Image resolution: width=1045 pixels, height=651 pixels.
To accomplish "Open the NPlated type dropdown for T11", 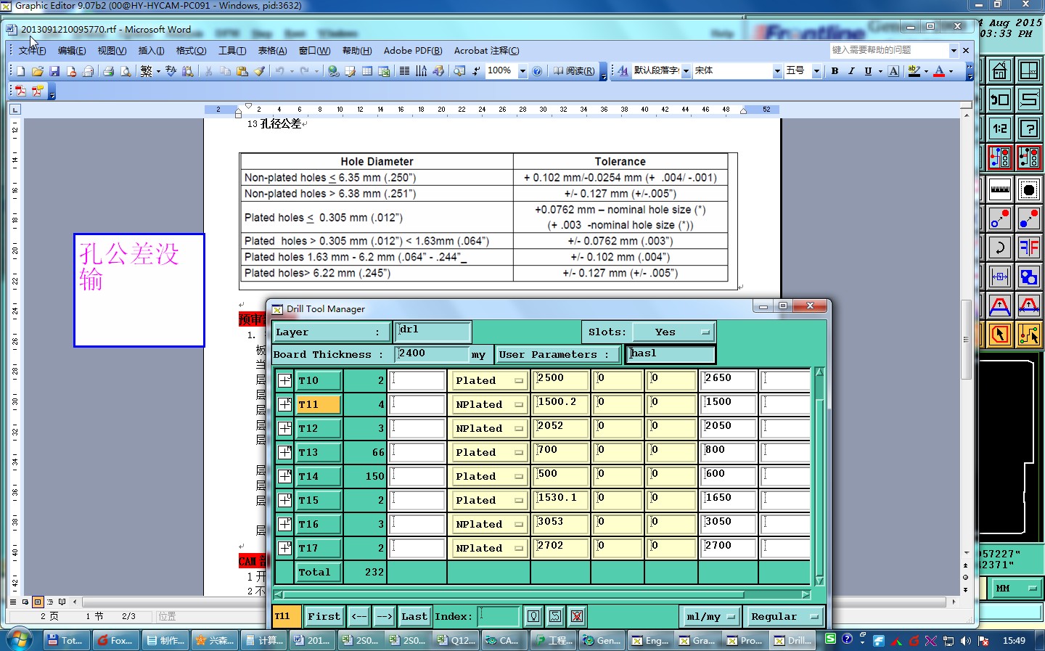I will click(x=488, y=404).
